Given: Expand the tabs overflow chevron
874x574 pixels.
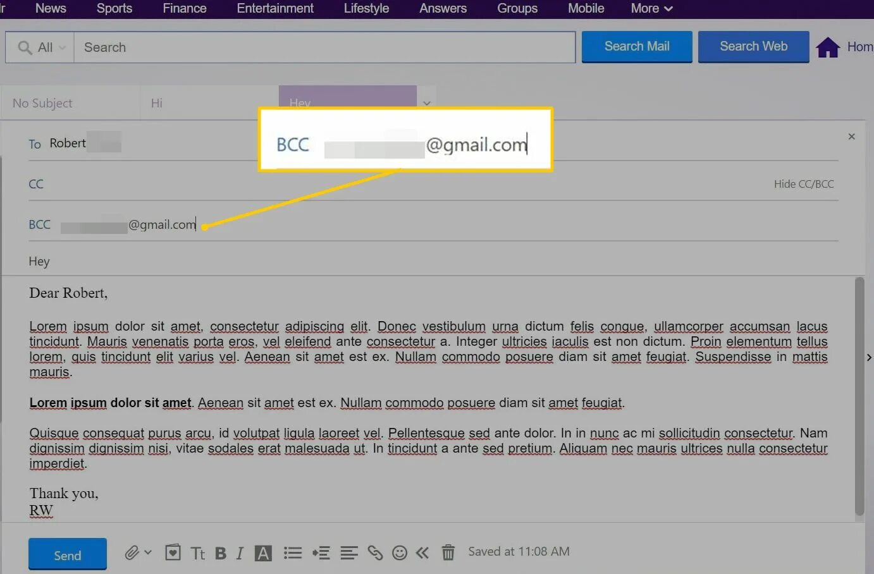Looking at the screenshot, I should click(x=427, y=103).
